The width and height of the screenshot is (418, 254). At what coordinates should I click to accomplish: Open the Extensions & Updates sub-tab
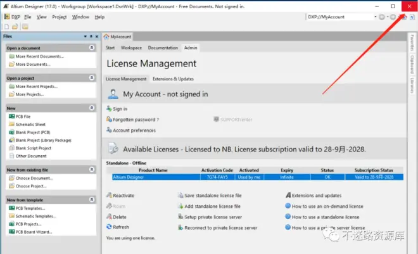pyautogui.click(x=173, y=79)
